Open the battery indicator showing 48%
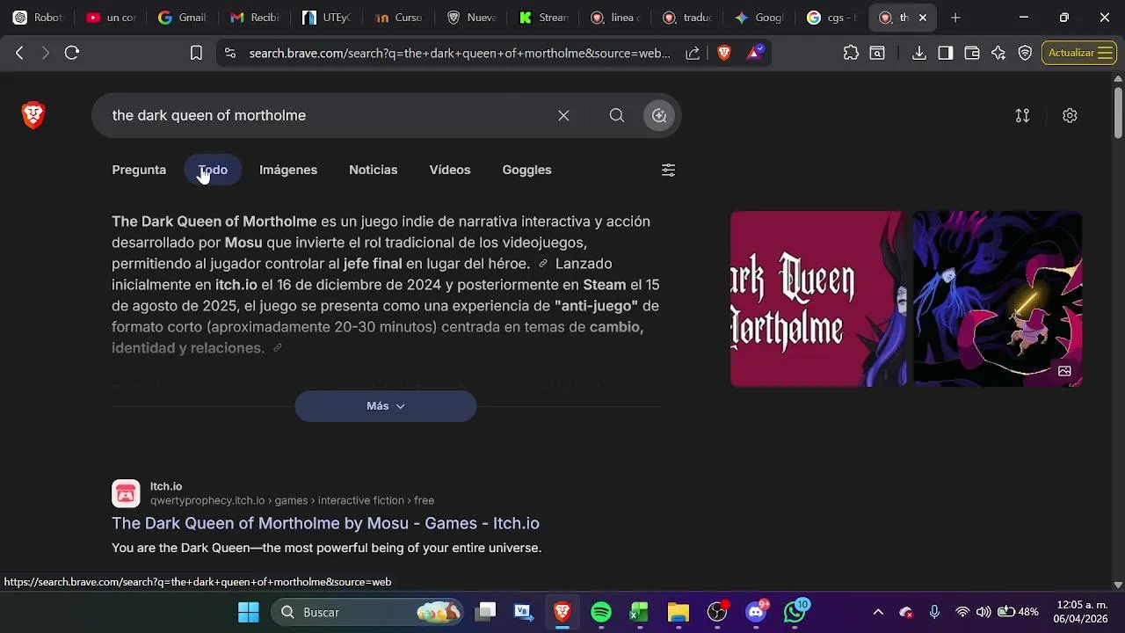The width and height of the screenshot is (1125, 633). click(1018, 612)
